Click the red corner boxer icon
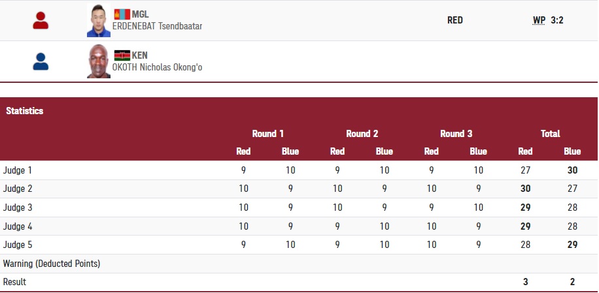The height and width of the screenshot is (293, 599). pos(41,21)
